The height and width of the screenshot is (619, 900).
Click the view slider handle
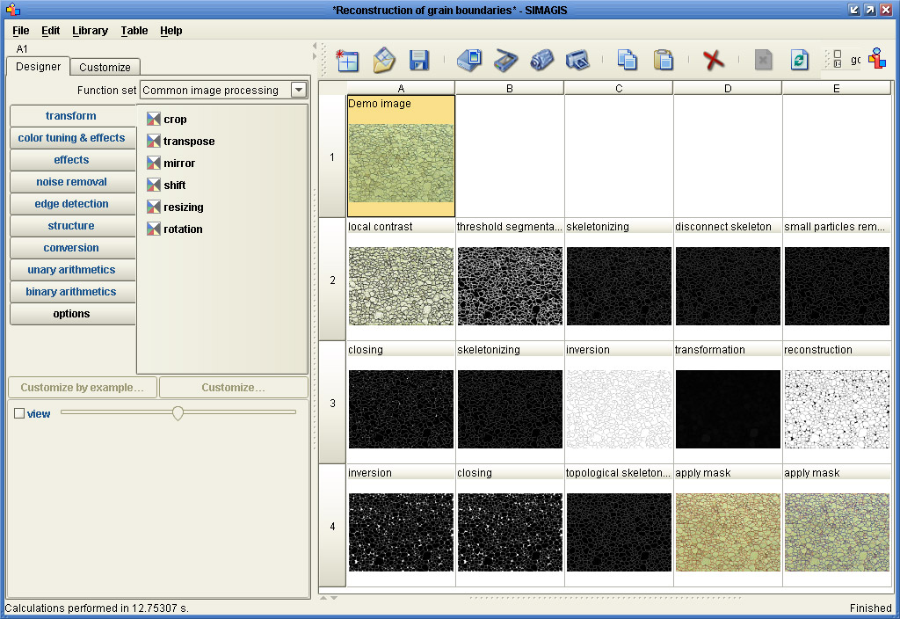click(x=178, y=412)
